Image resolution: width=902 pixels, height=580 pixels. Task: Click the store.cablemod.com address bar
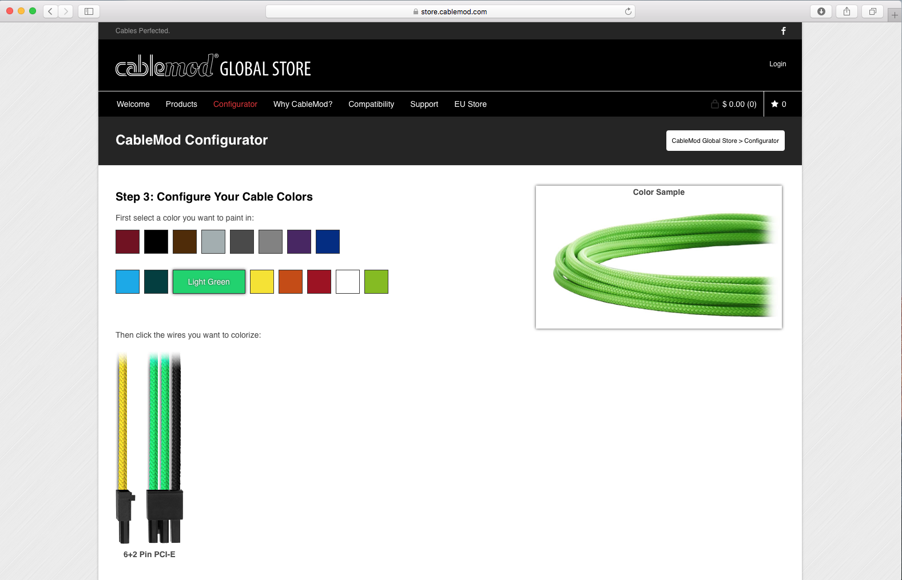(x=450, y=11)
